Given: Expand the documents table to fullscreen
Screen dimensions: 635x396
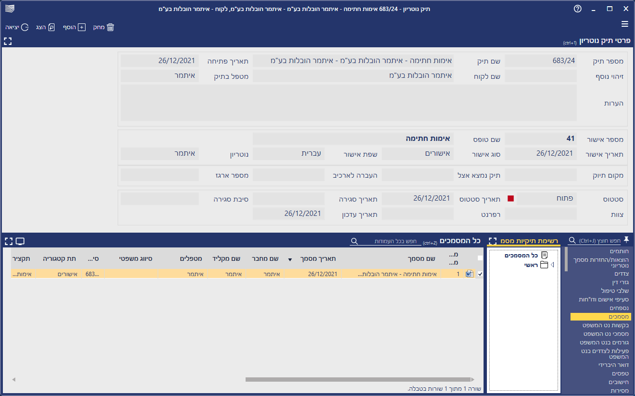Looking at the screenshot, I should pos(8,241).
